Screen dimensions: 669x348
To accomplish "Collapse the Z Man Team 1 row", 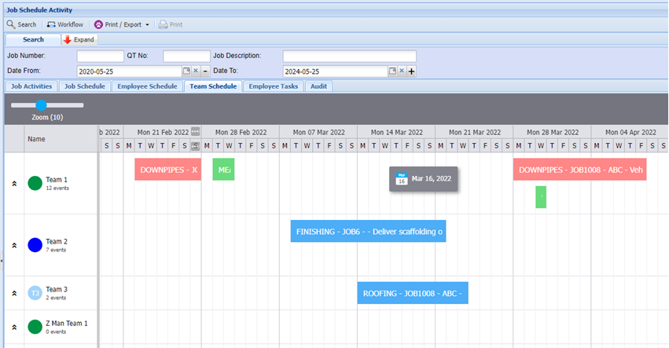I will click(14, 327).
